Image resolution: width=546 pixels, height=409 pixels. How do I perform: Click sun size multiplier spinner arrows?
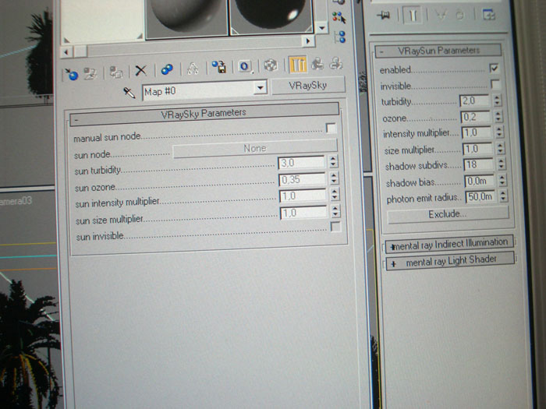[x=335, y=211]
